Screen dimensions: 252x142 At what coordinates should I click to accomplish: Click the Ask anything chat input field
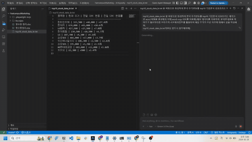191,121
